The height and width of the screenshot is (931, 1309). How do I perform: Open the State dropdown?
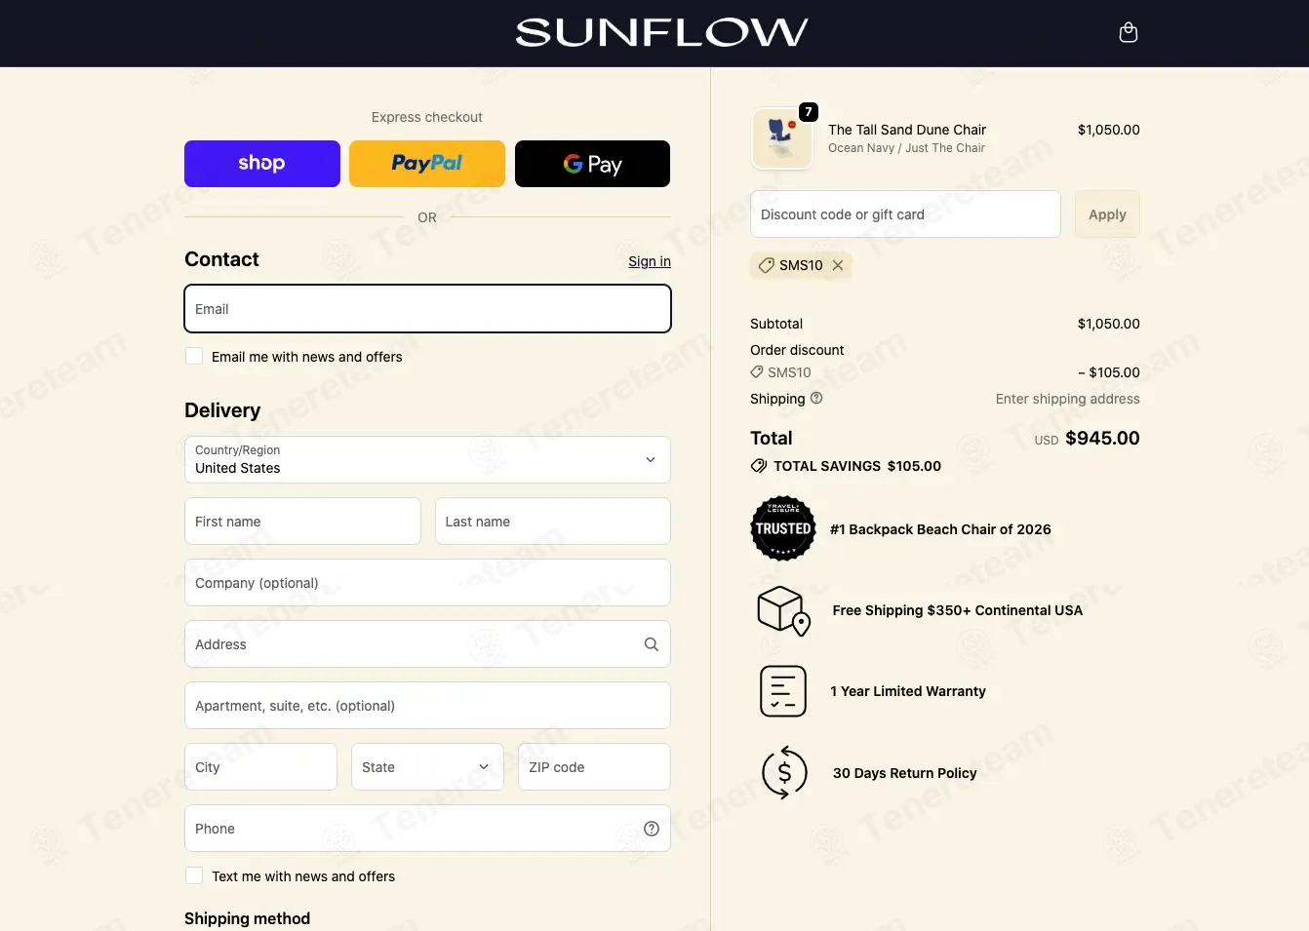coord(427,767)
